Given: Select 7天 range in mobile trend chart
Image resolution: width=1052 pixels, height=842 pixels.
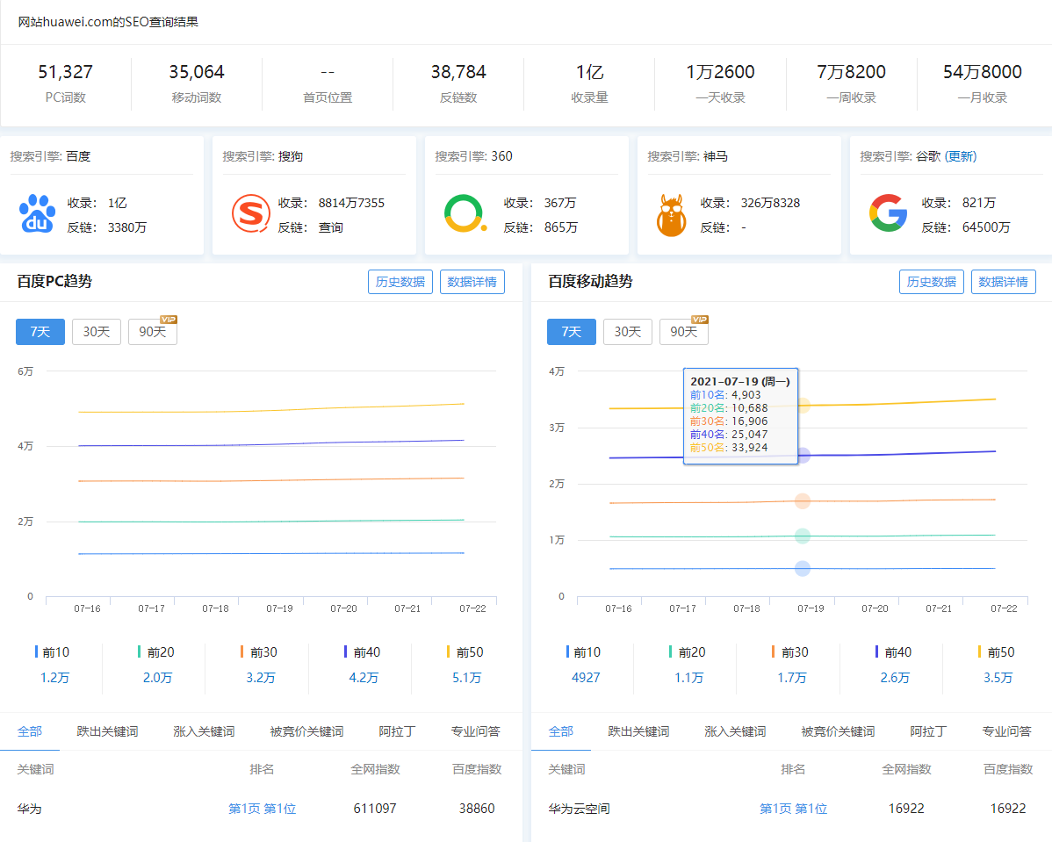Looking at the screenshot, I should (x=572, y=331).
